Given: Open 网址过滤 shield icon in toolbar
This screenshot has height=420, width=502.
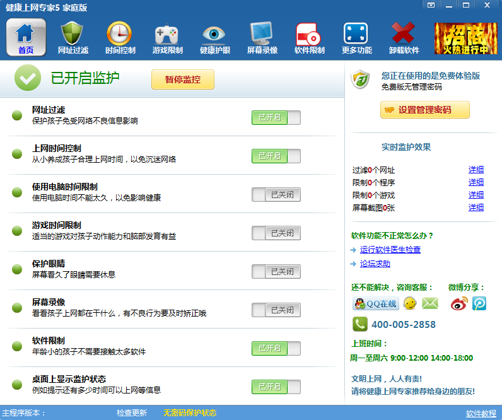Looking at the screenshot, I should [x=73, y=37].
